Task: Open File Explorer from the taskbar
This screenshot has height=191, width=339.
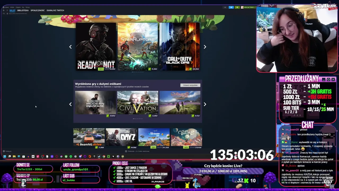Action: (x=14, y=157)
